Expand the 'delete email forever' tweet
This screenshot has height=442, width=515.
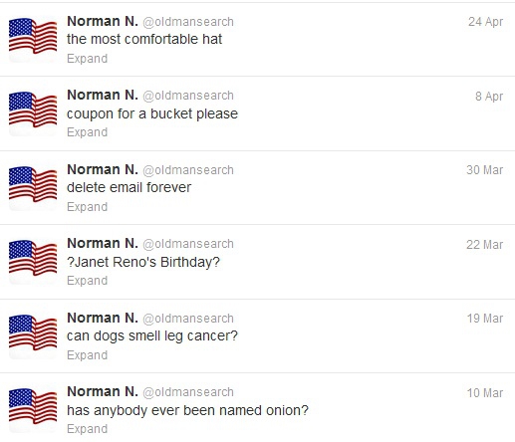point(88,207)
